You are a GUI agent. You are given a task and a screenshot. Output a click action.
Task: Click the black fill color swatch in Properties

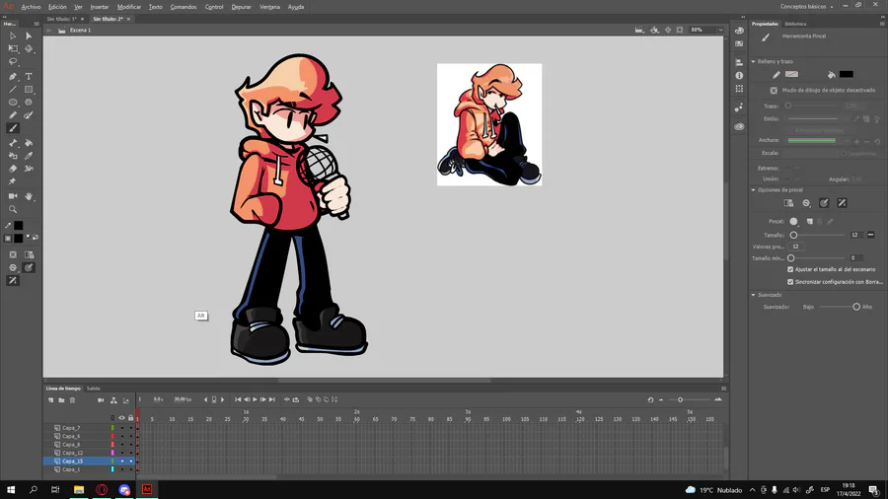pyautogui.click(x=847, y=74)
